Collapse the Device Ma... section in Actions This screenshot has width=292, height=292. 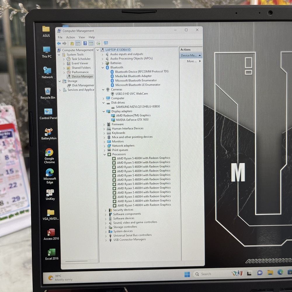(200, 55)
